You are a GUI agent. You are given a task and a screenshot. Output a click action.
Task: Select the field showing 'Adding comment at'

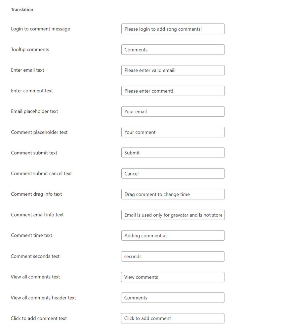(173, 235)
